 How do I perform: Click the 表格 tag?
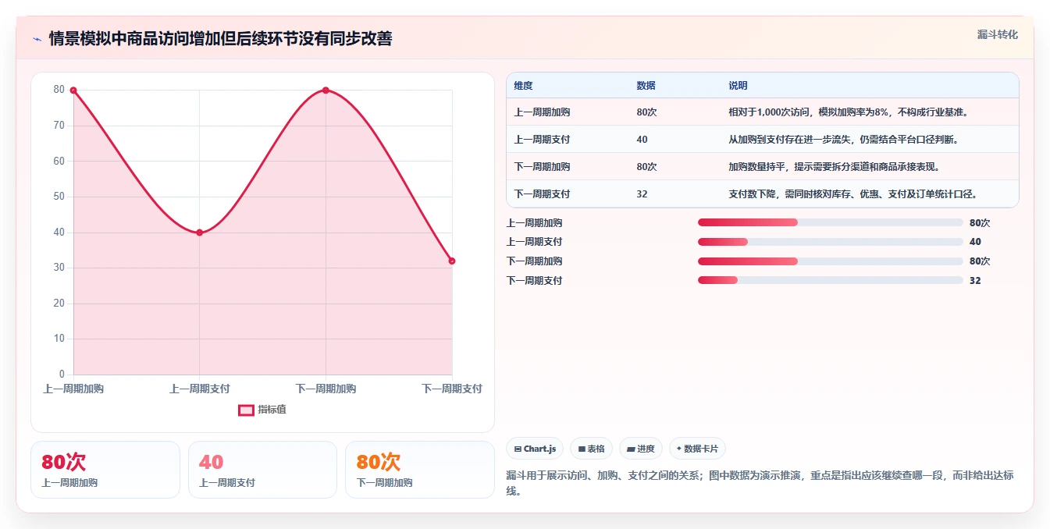(x=592, y=449)
